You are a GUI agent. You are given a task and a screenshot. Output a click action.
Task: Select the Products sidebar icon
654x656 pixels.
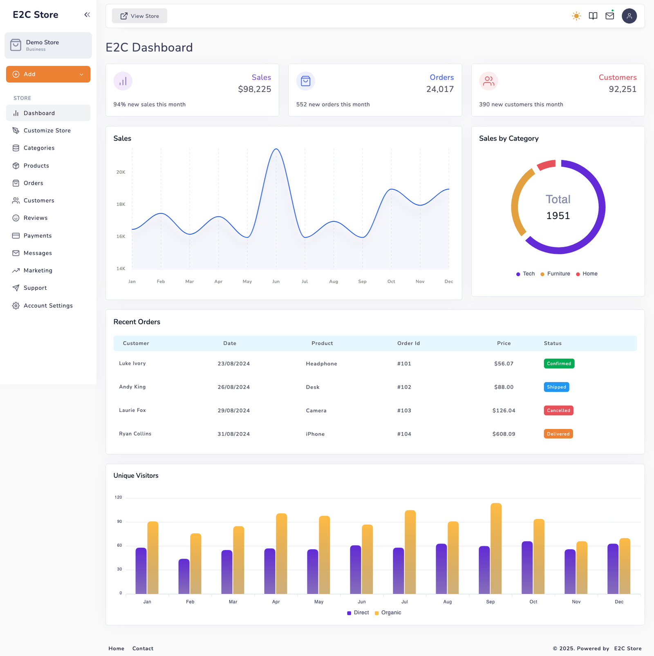point(16,166)
